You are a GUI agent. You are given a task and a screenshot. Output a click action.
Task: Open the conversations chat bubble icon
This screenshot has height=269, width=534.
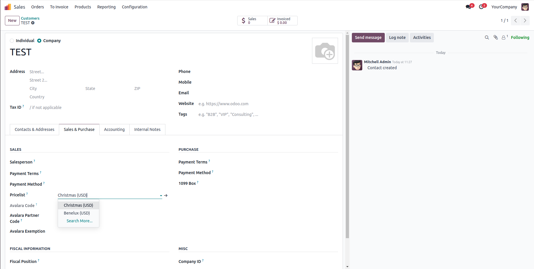469,7
